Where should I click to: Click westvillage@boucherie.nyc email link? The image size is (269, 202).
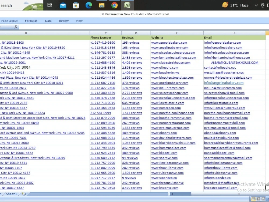tap(224, 73)
